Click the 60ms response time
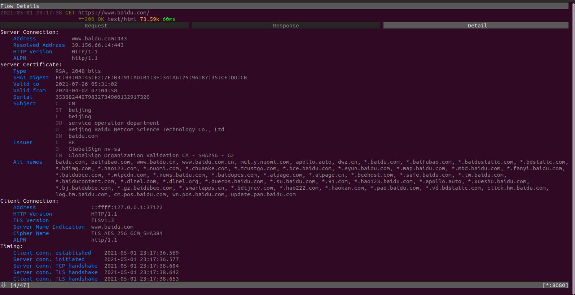The height and width of the screenshot is (295, 575). (x=169, y=19)
